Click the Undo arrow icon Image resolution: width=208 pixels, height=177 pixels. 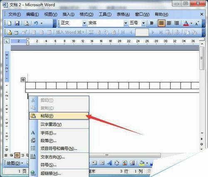tap(36, 23)
